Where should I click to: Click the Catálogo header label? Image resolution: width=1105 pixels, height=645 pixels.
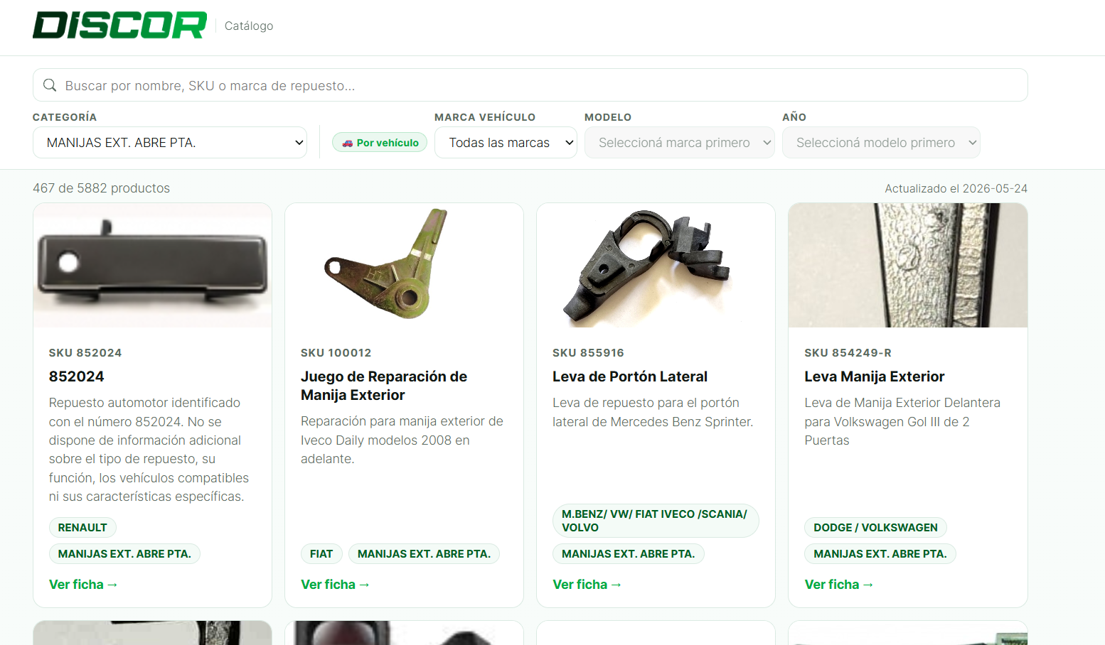(x=249, y=26)
